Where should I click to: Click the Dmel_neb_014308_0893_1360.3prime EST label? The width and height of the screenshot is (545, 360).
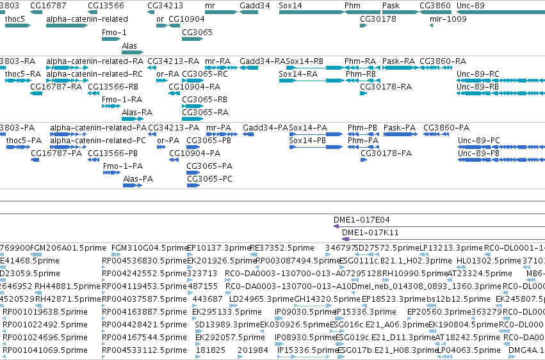coord(427,286)
